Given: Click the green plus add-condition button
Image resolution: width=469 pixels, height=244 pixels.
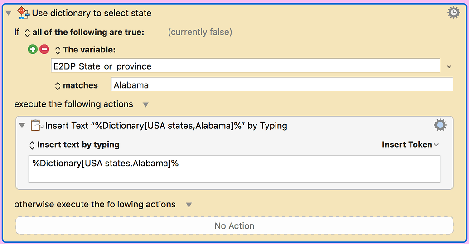Looking at the screenshot, I should click(32, 50).
